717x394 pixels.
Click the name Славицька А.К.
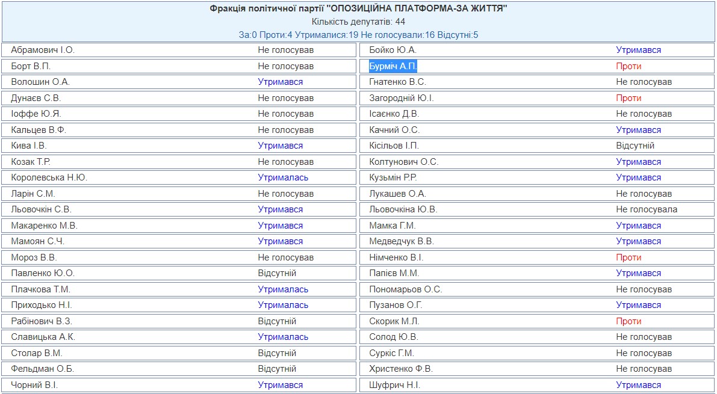point(43,337)
